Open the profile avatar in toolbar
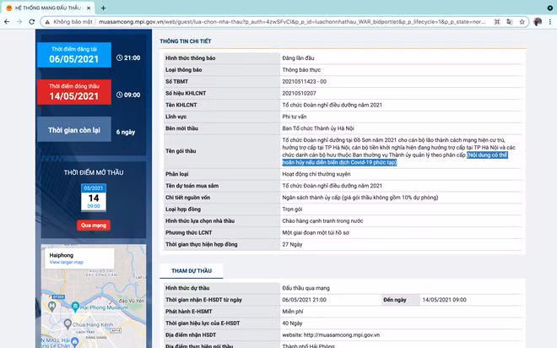 tap(538, 22)
